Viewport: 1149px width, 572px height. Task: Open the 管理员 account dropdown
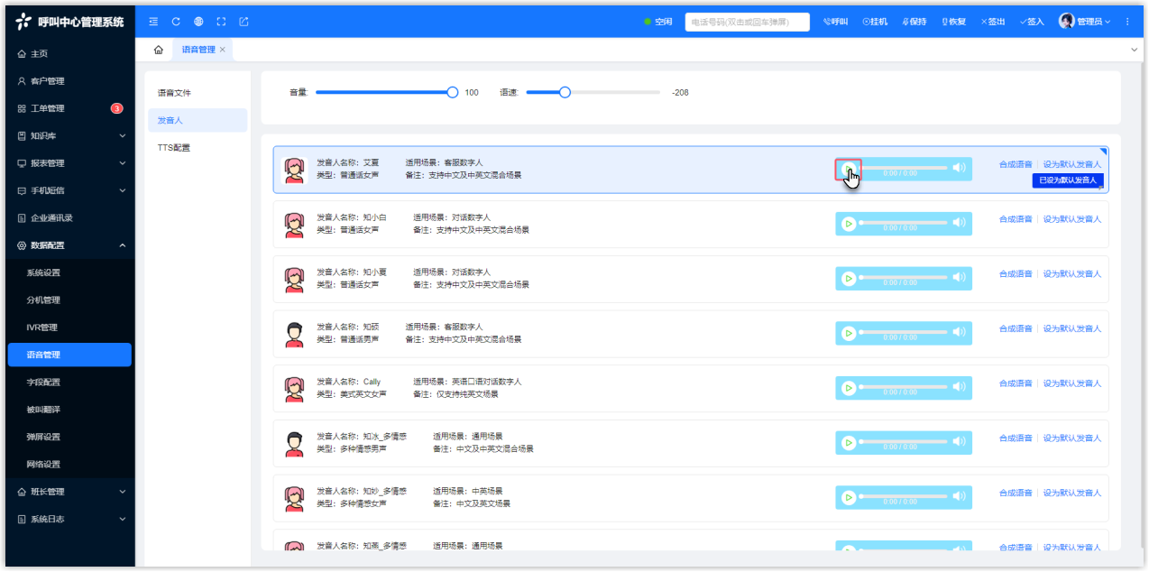pyautogui.click(x=1085, y=22)
